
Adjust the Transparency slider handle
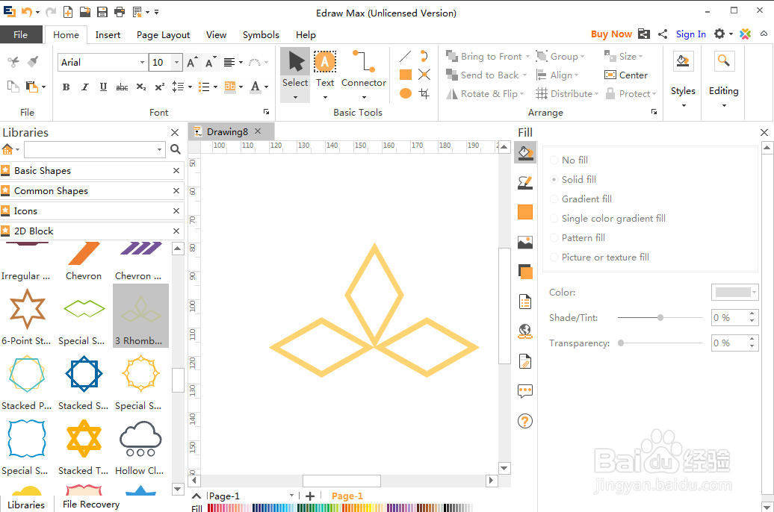point(621,343)
